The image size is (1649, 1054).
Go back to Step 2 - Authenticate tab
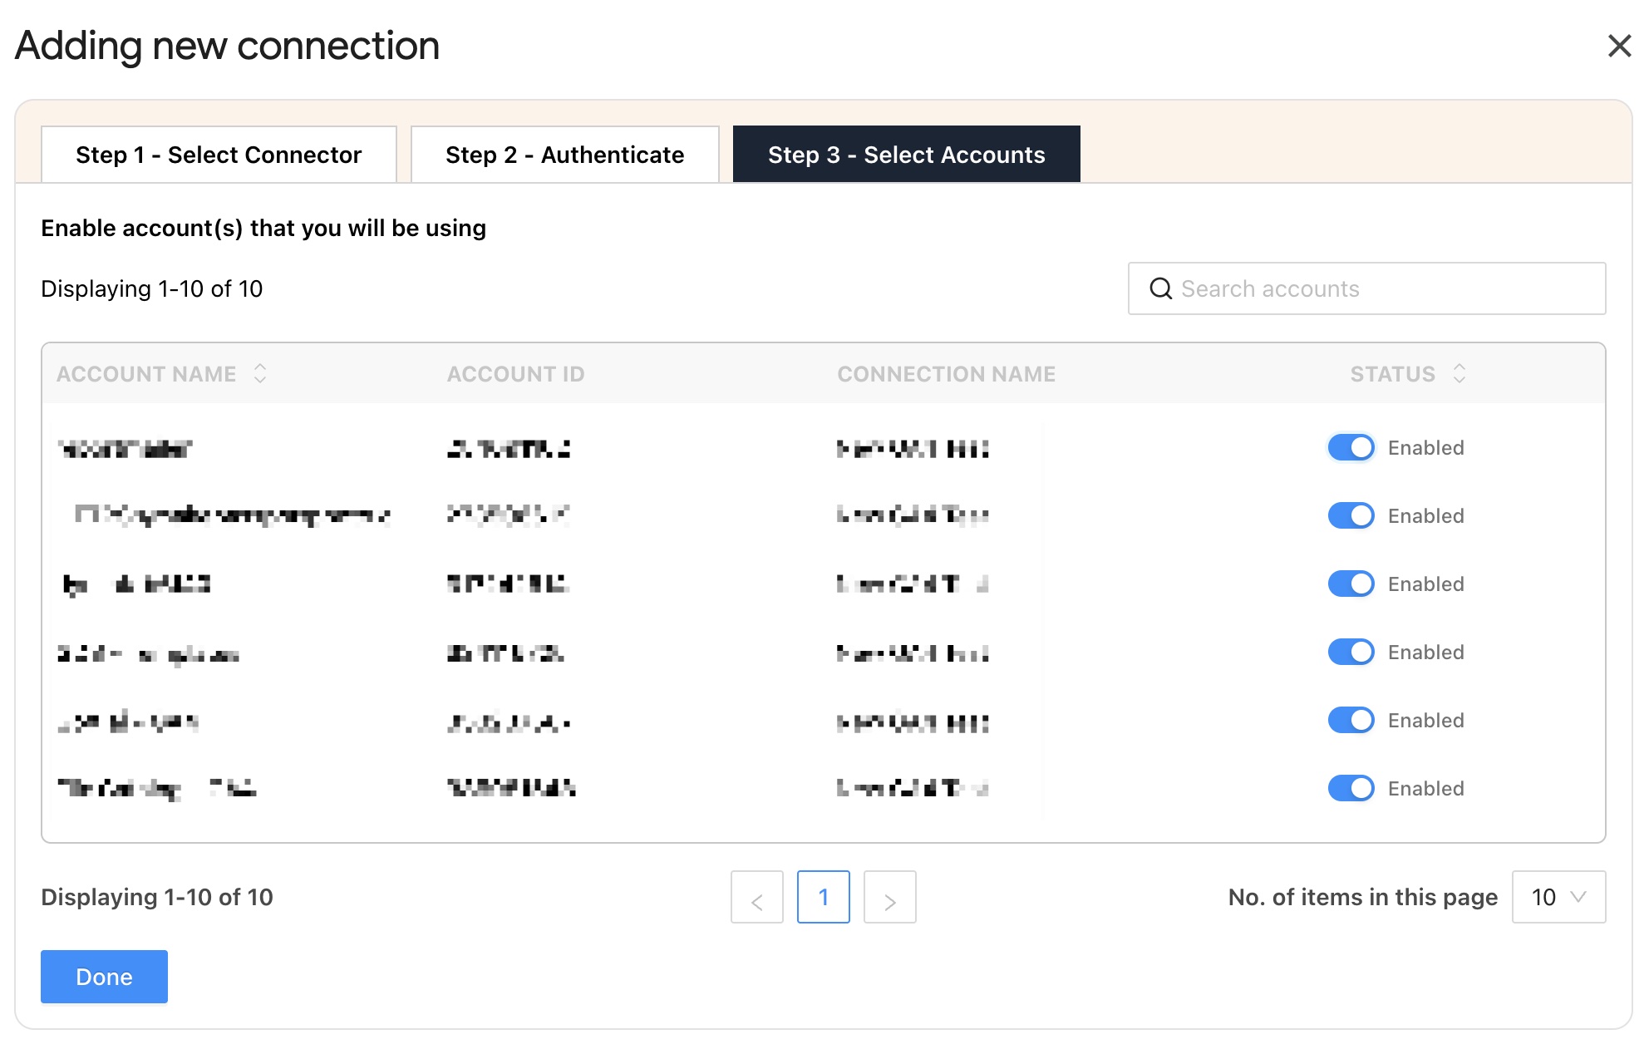point(564,155)
